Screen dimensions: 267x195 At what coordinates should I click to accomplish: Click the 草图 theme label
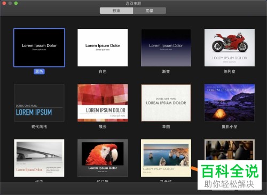coord(166,127)
